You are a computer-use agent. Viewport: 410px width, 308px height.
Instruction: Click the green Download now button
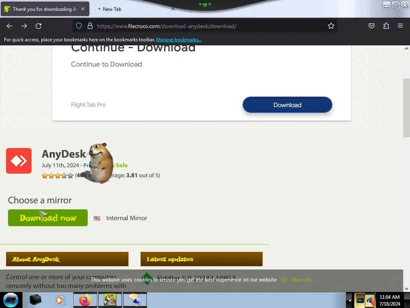(x=48, y=218)
